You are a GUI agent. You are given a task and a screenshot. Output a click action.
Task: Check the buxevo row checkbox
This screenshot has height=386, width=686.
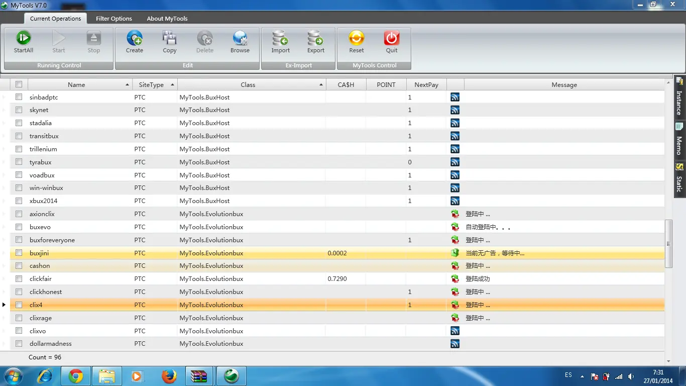19,227
